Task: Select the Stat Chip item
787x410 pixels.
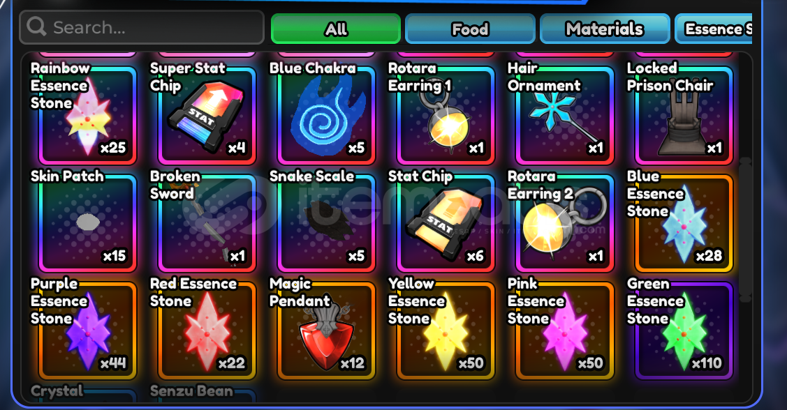Action: point(446,223)
